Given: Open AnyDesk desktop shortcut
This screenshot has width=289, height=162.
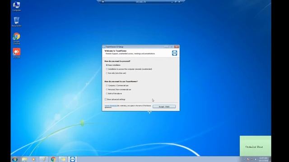Looking at the screenshot, I should (16, 53).
